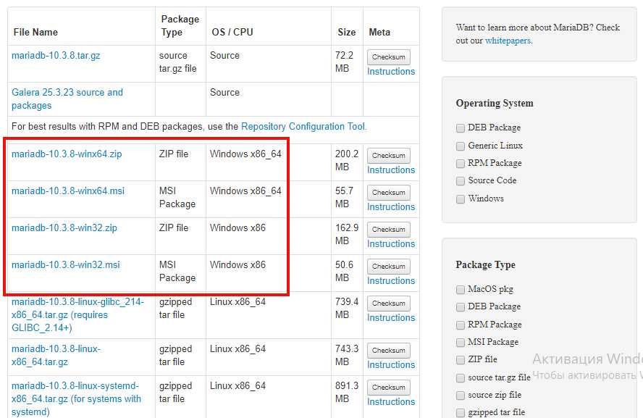Screen dimensions: 643x418
Task: Open the mariadb-10.3.8.tar.gz source link
Action: click(56, 56)
